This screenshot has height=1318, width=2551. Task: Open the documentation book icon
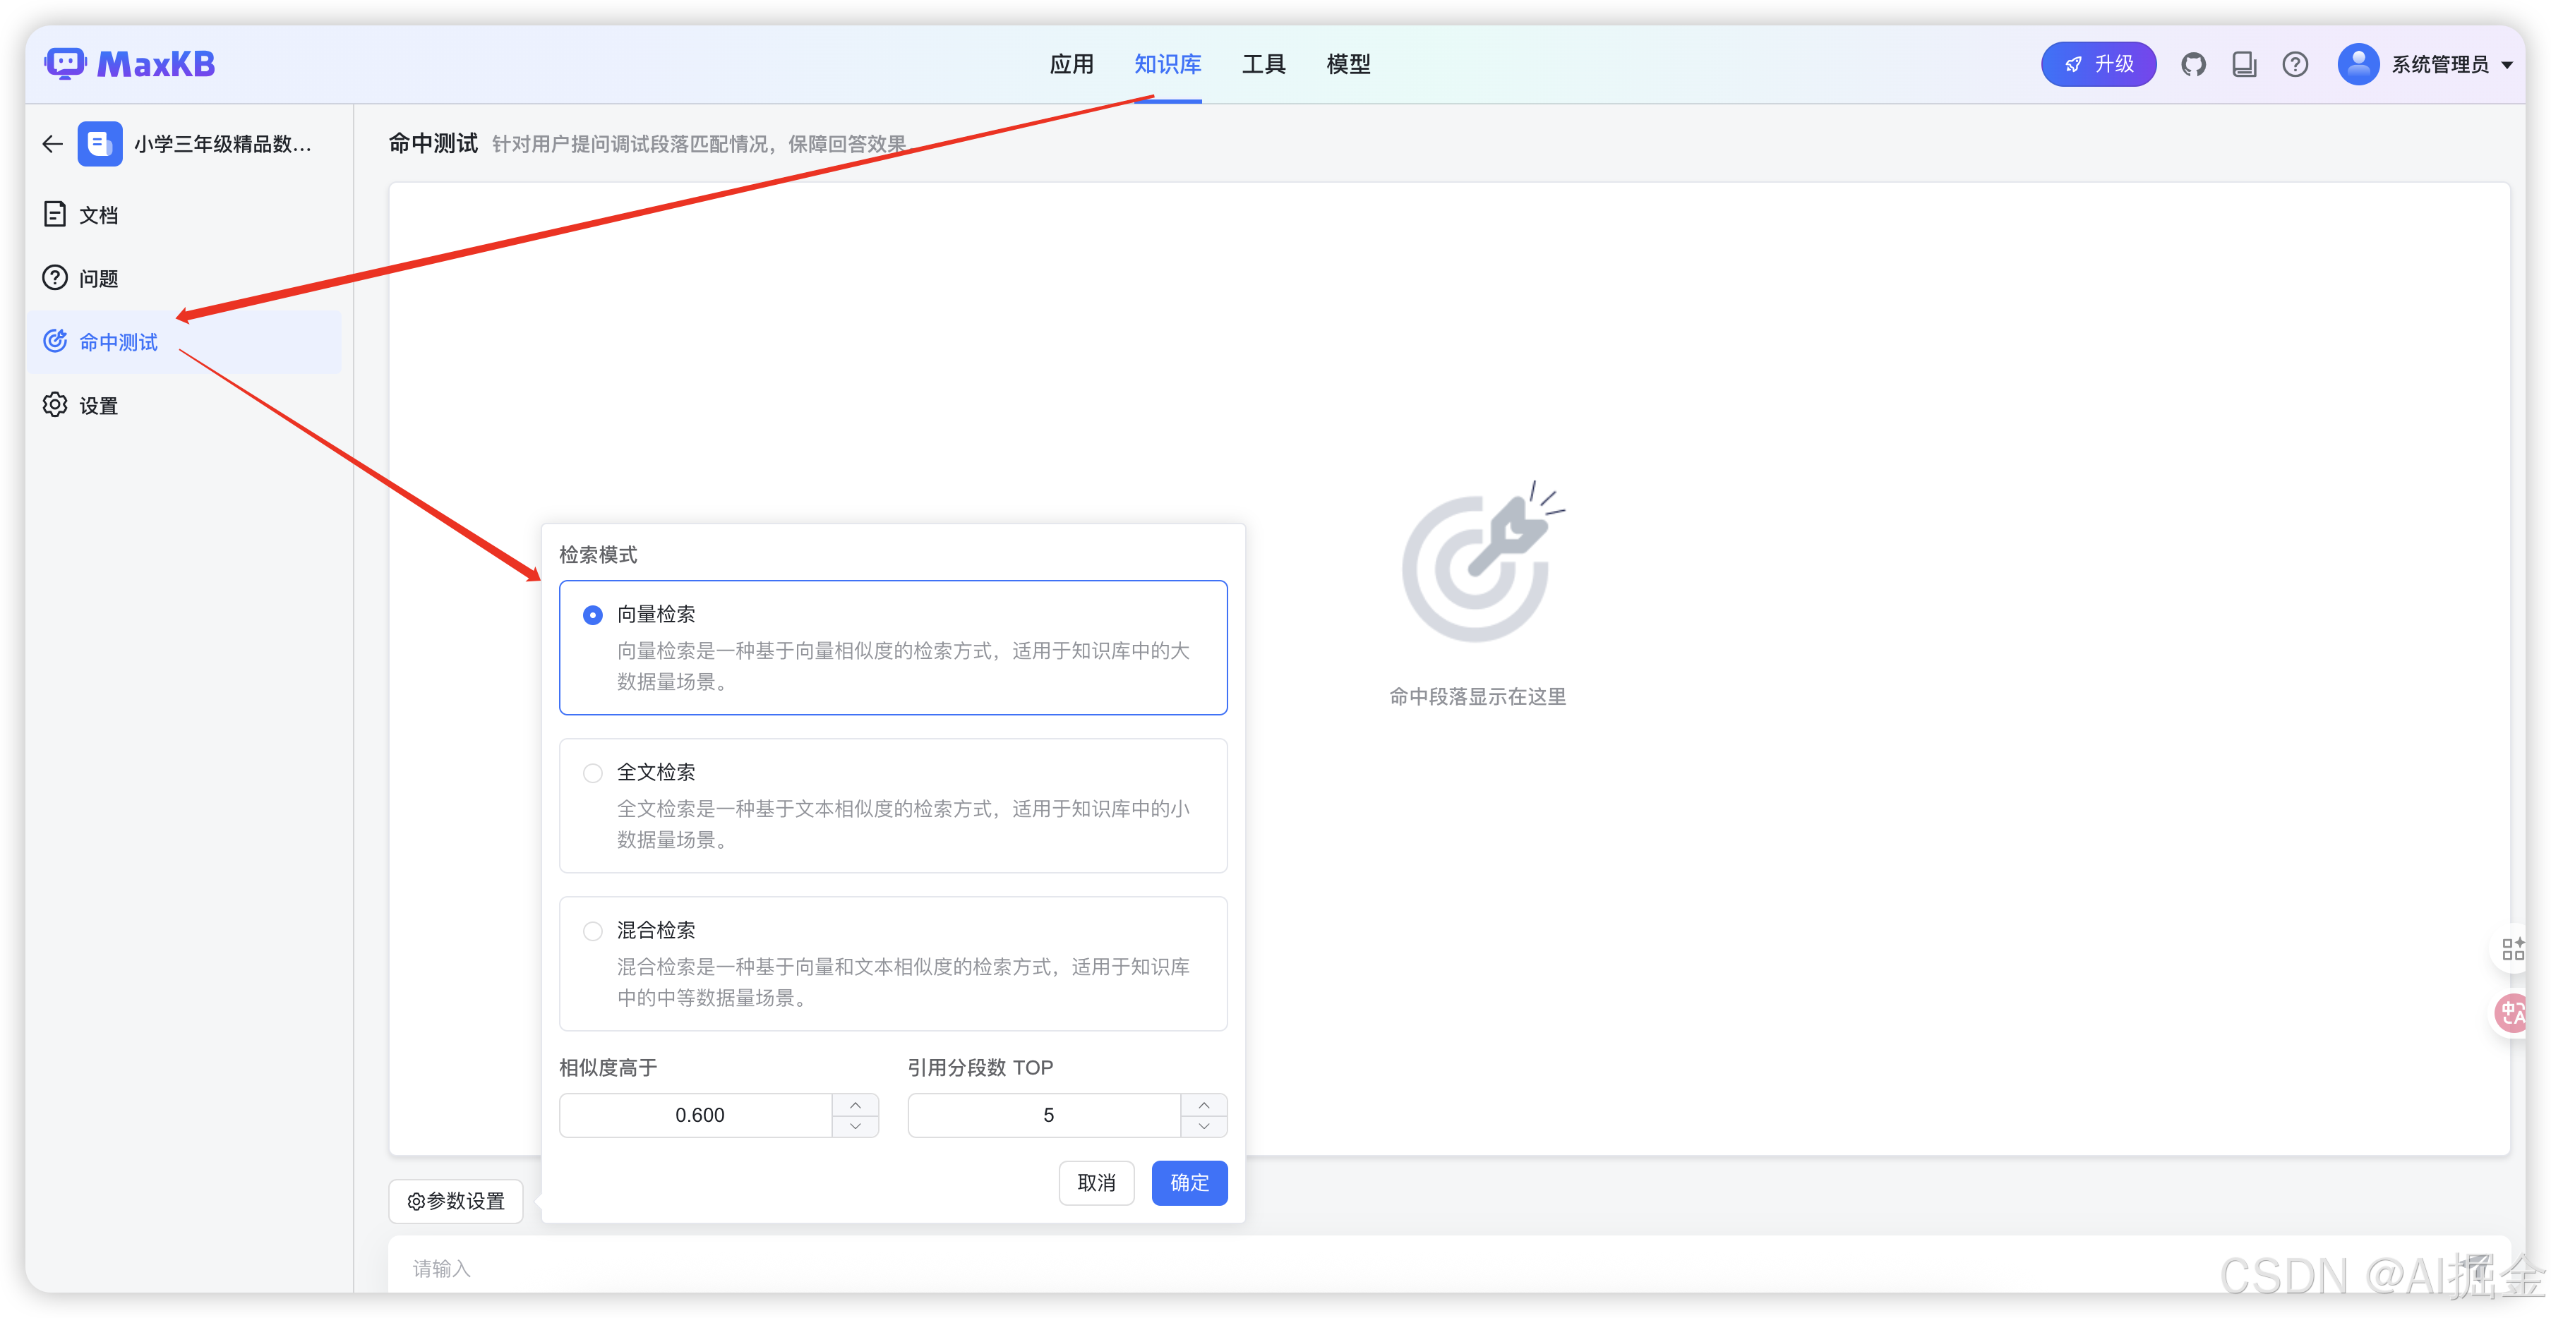click(x=2245, y=64)
